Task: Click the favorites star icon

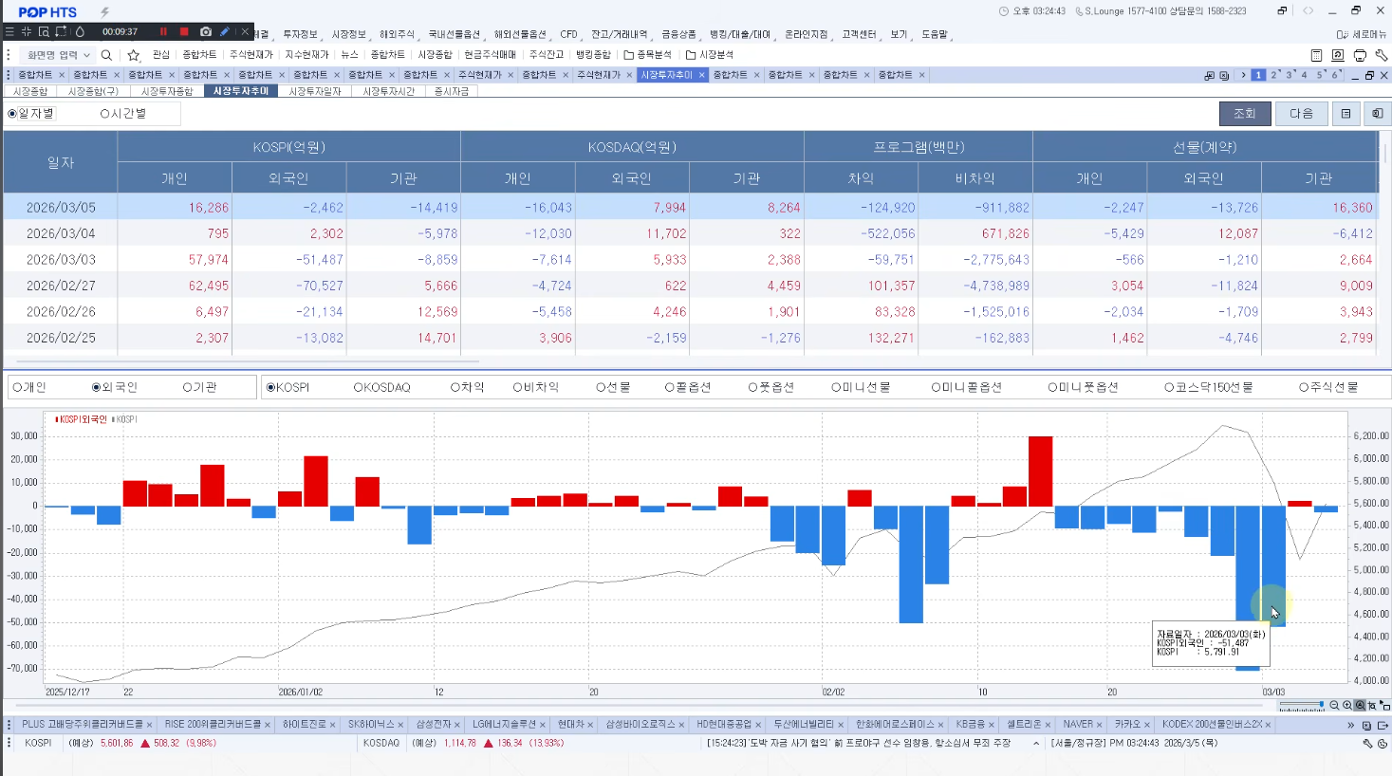Action: 134,55
